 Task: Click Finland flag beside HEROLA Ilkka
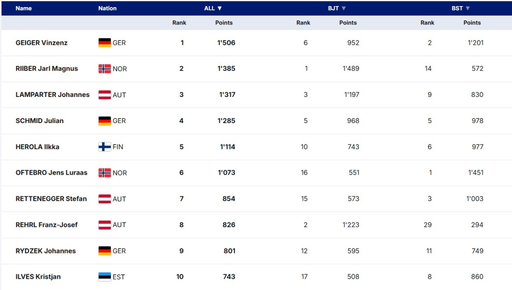pyautogui.click(x=105, y=147)
